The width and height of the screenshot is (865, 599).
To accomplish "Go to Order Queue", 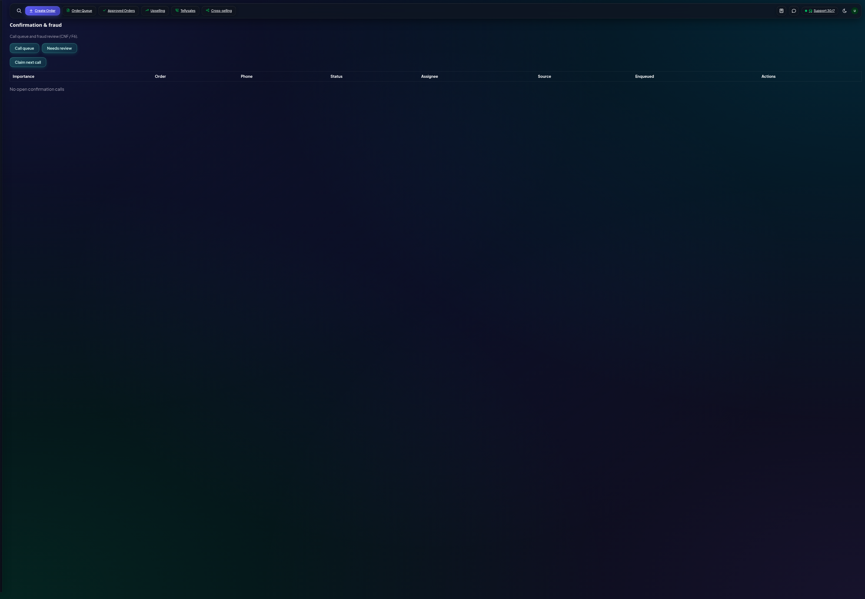I will click(79, 11).
